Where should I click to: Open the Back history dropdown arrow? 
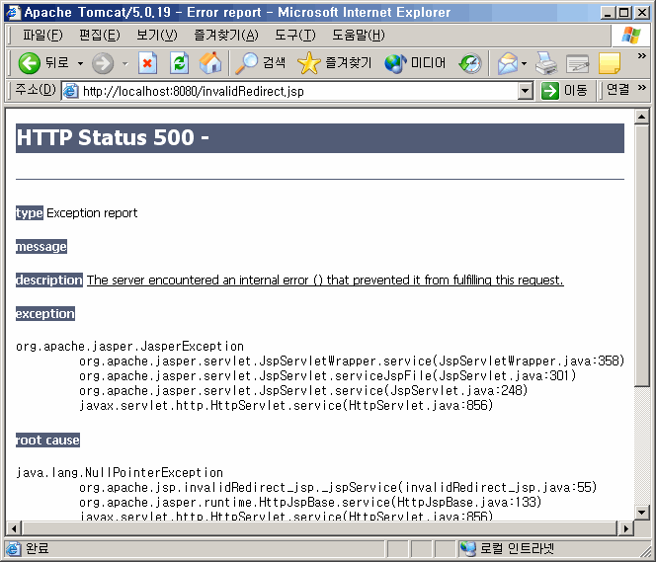[80, 63]
